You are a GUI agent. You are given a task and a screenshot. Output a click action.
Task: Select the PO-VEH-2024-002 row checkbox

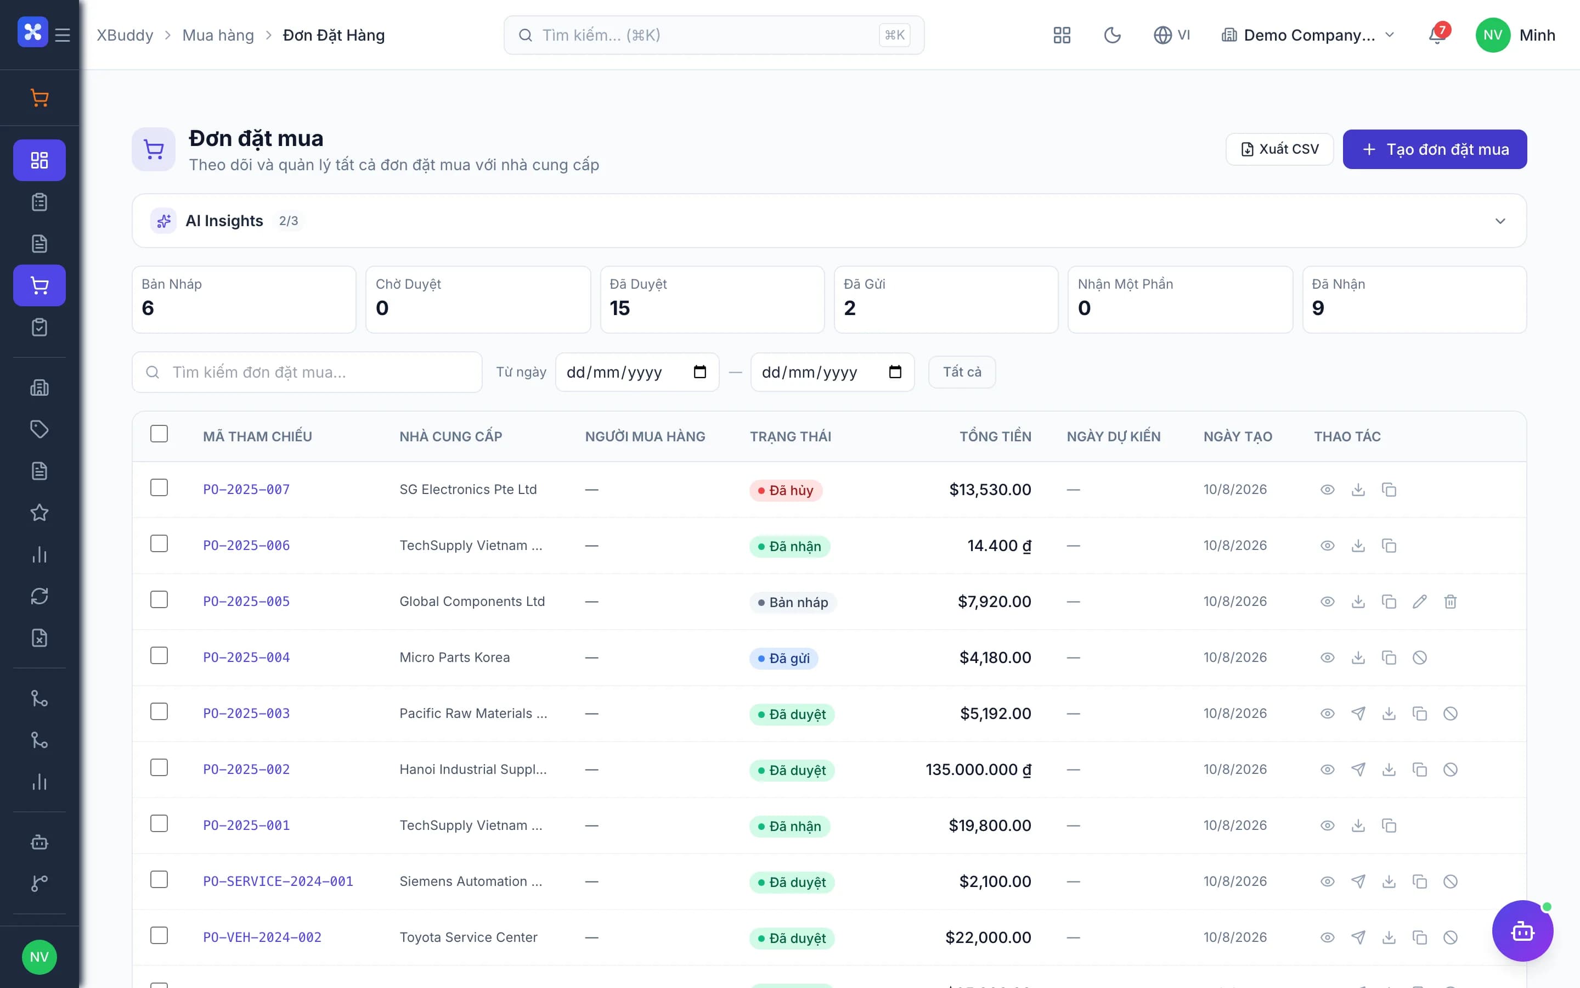point(159,936)
